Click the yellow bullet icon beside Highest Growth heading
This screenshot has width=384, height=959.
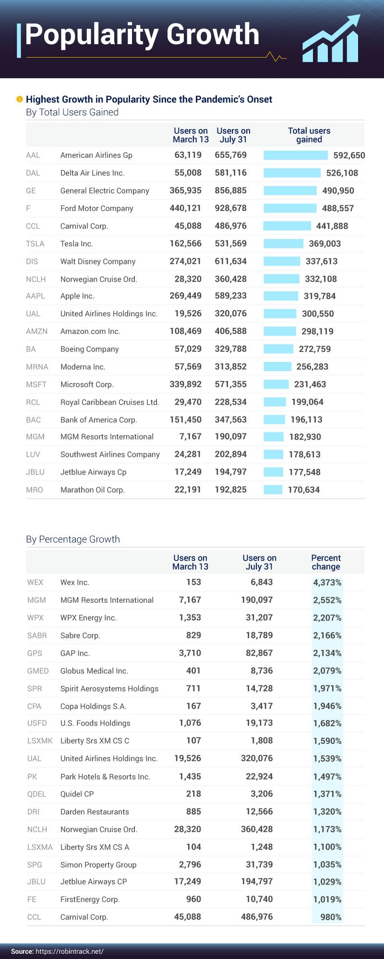20,99
